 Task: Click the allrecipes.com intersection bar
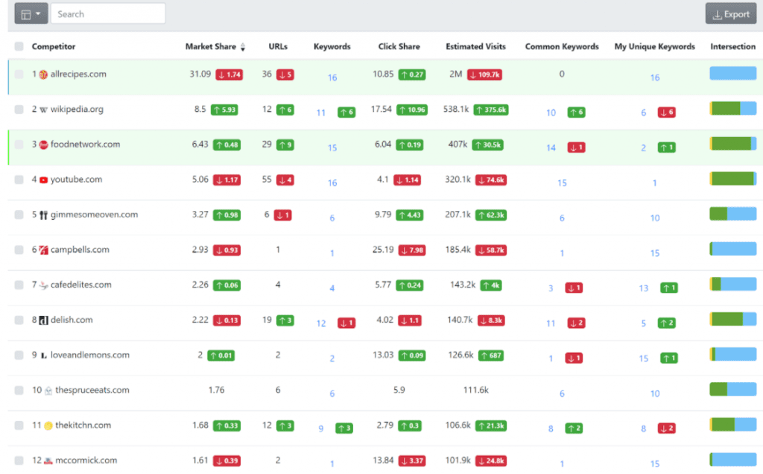[733, 74]
